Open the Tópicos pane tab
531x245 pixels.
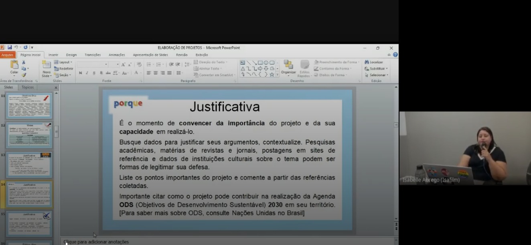tap(28, 87)
